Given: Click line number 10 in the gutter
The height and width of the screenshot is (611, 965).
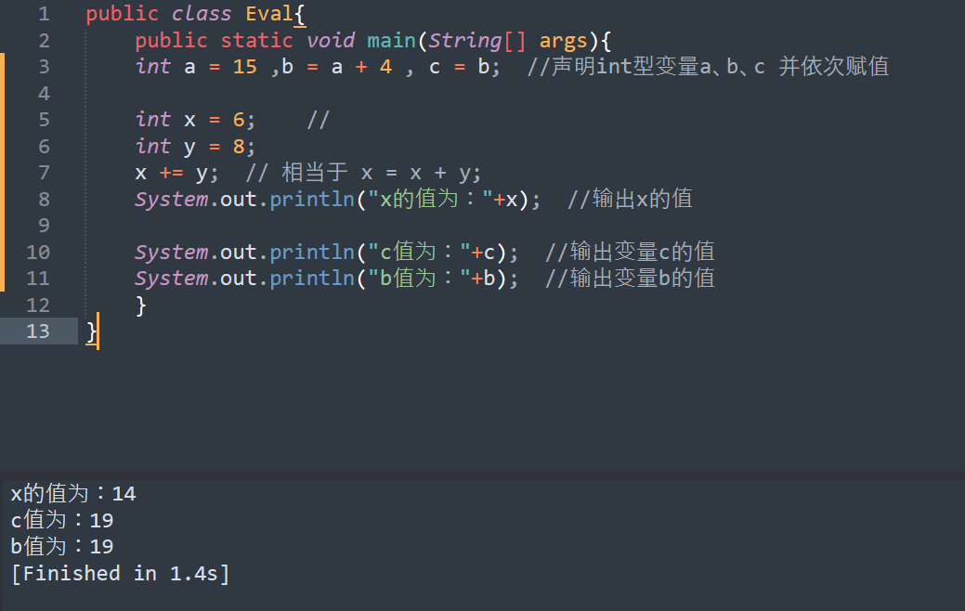Looking at the screenshot, I should pos(38,253).
